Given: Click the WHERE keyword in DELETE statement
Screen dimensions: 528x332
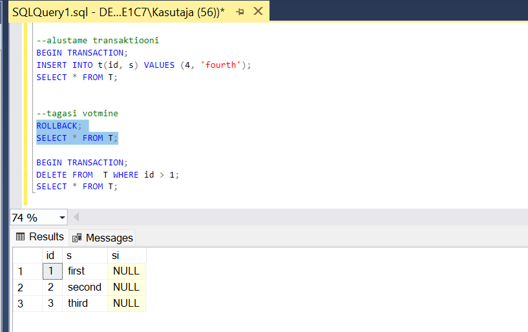Looking at the screenshot, I should point(126,175).
